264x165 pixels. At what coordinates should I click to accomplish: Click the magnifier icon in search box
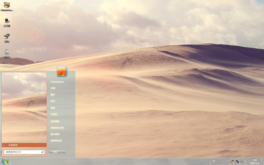42,152
